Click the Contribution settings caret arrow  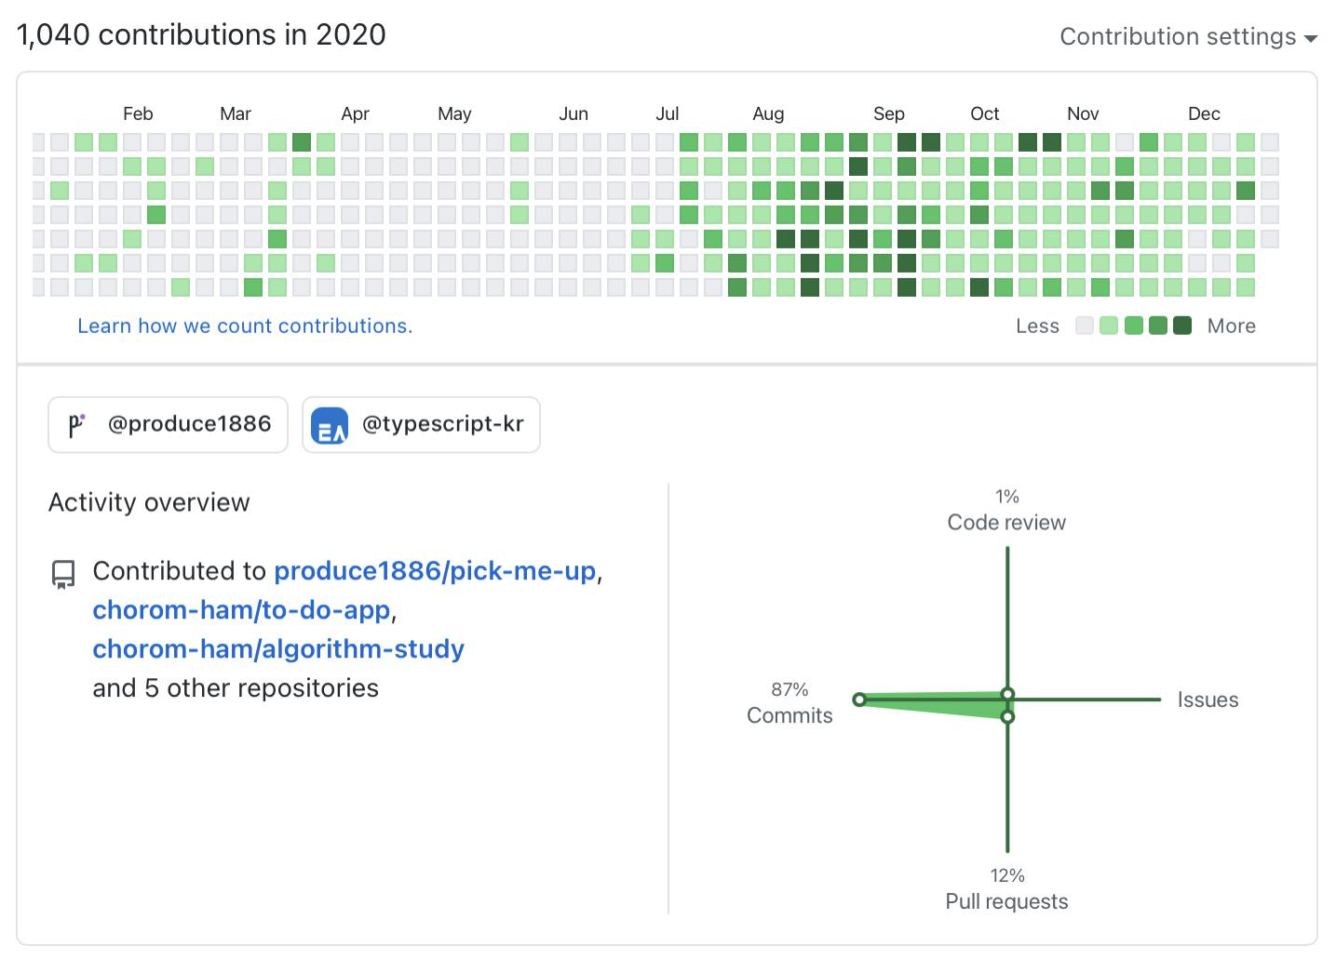pos(1311,39)
